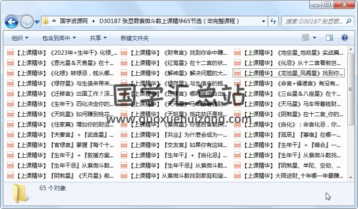The height and width of the screenshot is (209, 358).
Task: Select MP4 icon of 『共业』为什麽会成为一 file
Action: pos(124,135)
